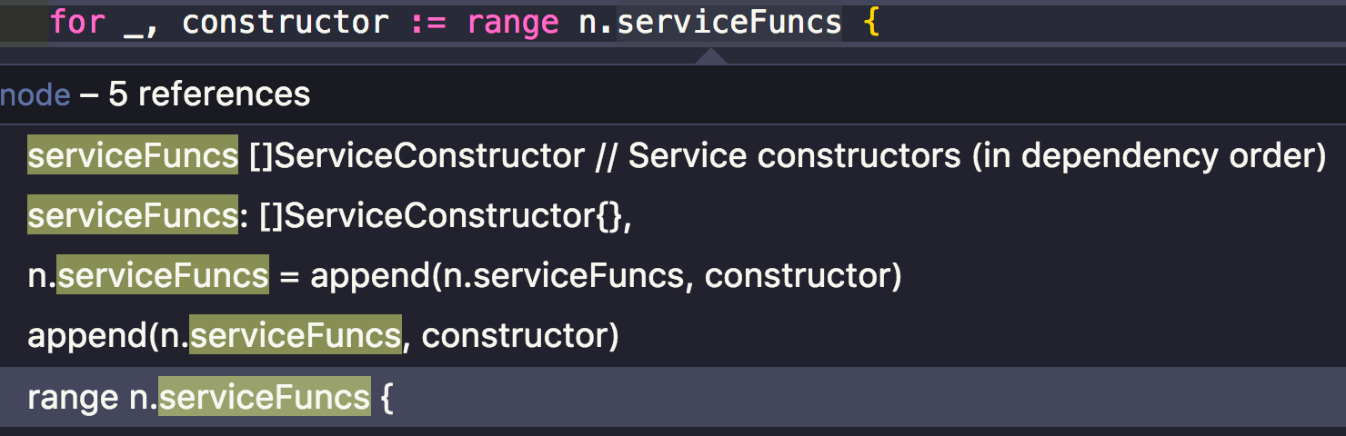Viewport: 1346px width, 436px height.
Task: Click the yellow opening brace in the editor
Action: pyautogui.click(x=871, y=22)
